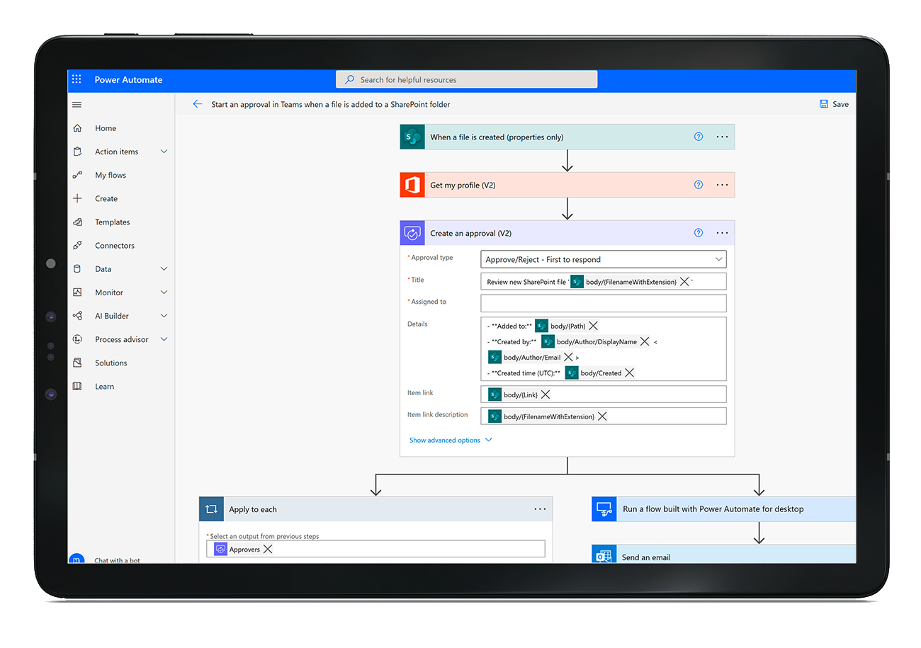Expand Show advanced options

tap(451, 440)
